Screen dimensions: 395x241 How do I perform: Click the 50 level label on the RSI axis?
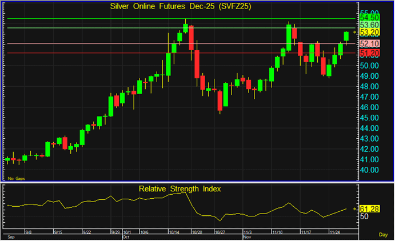pyautogui.click(x=365, y=216)
